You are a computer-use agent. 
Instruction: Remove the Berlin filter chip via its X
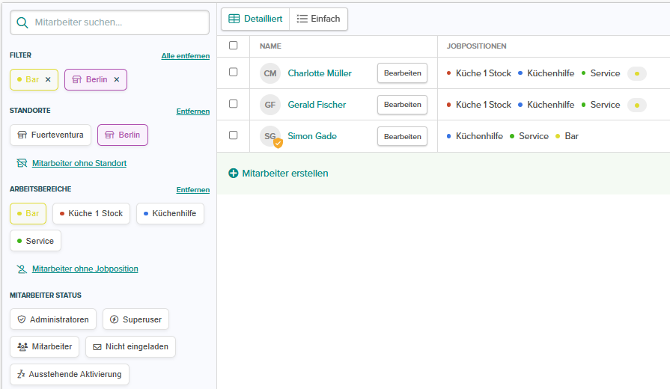pos(117,79)
